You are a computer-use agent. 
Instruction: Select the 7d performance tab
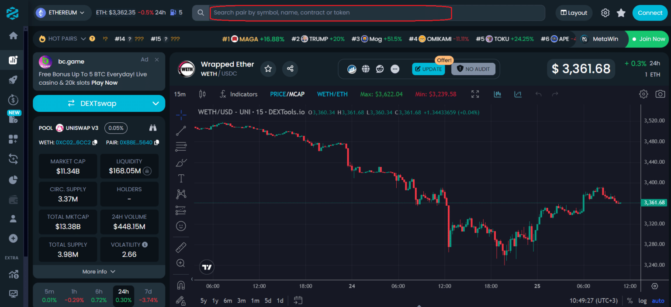[x=148, y=291]
